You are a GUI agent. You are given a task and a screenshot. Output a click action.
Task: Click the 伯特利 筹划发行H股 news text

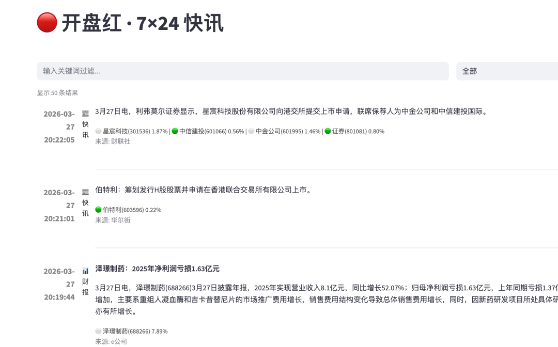click(x=204, y=190)
